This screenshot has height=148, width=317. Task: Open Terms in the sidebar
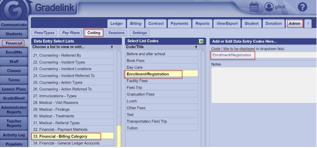coord(14,80)
